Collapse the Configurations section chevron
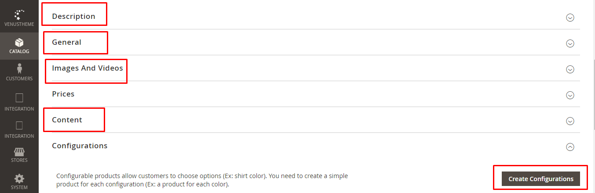The height and width of the screenshot is (193, 595). (570, 147)
